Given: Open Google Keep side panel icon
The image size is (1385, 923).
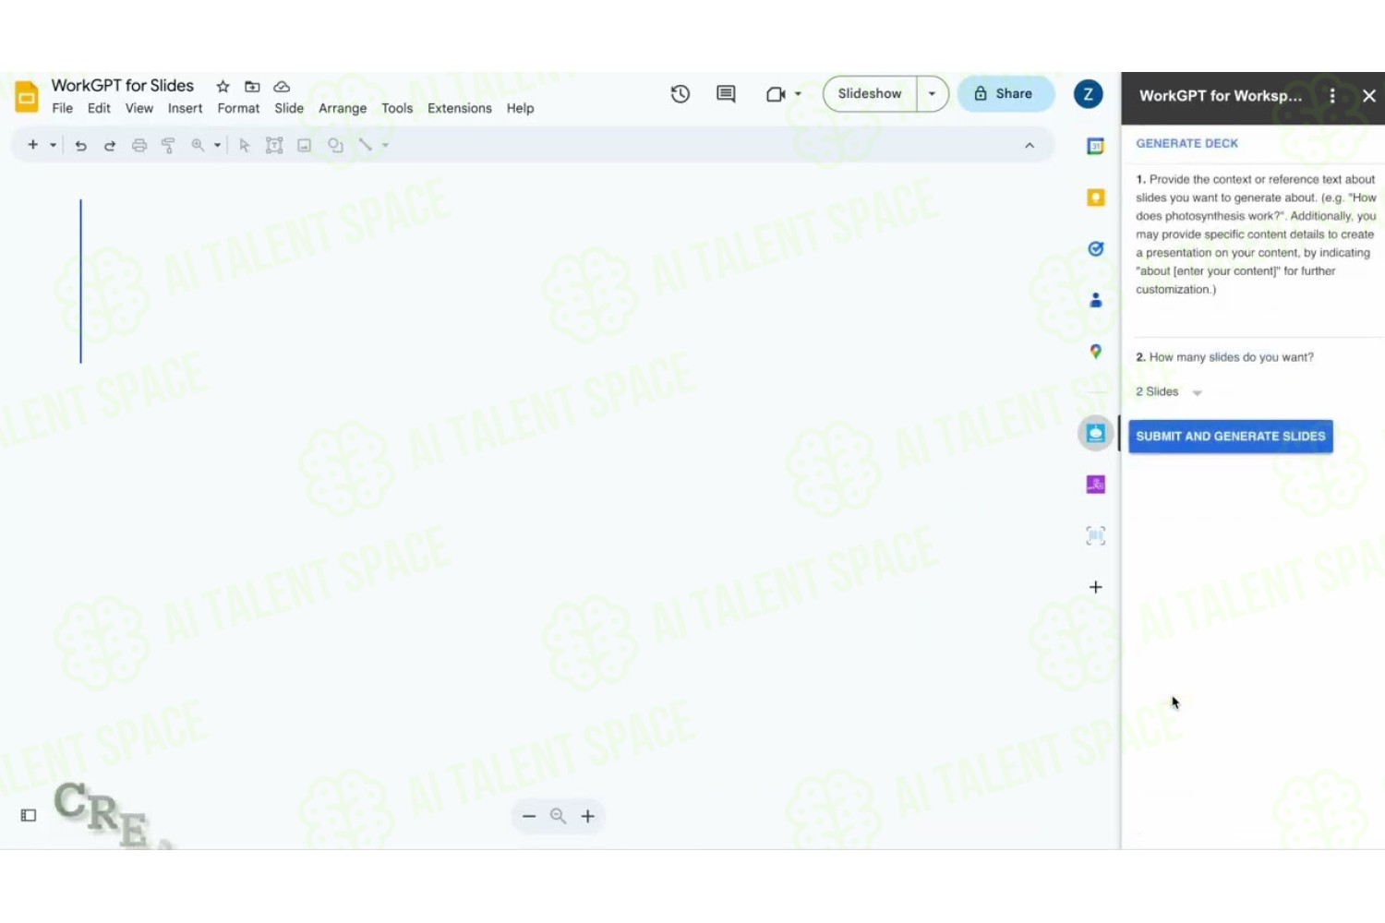Looking at the screenshot, I should (x=1096, y=198).
